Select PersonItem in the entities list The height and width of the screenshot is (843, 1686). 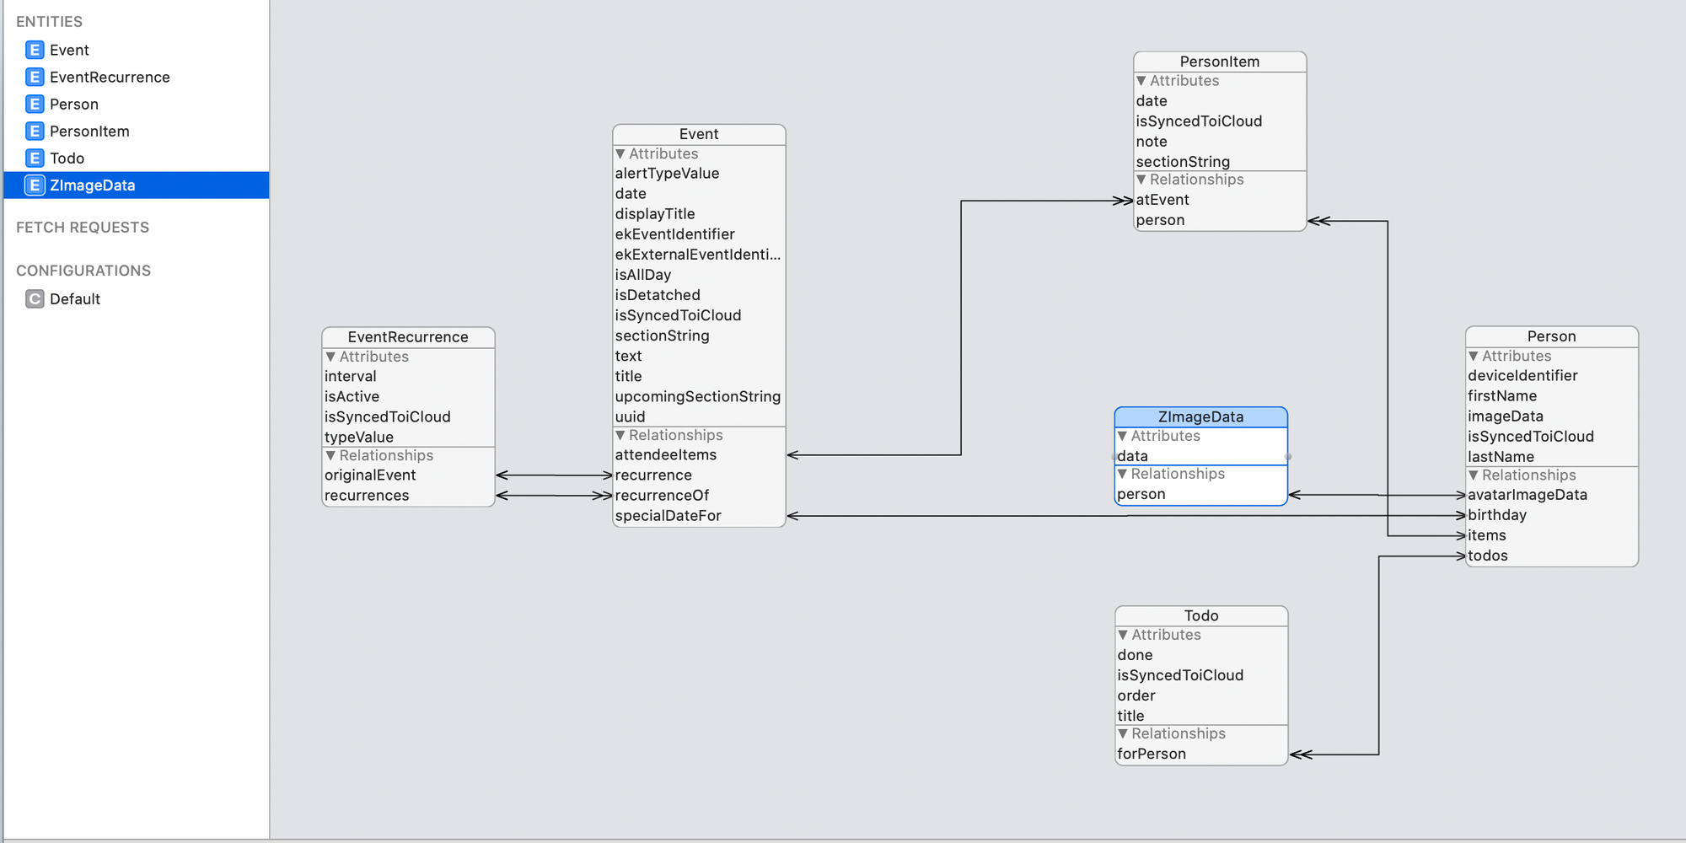(137, 132)
